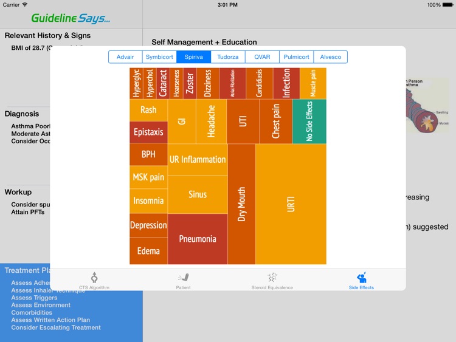Screen dimensions: 456x342
Task: Select Assess Written Action Plan
Action: pos(50,320)
